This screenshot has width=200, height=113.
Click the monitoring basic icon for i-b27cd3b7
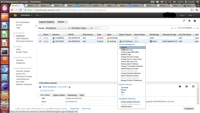click(151, 41)
